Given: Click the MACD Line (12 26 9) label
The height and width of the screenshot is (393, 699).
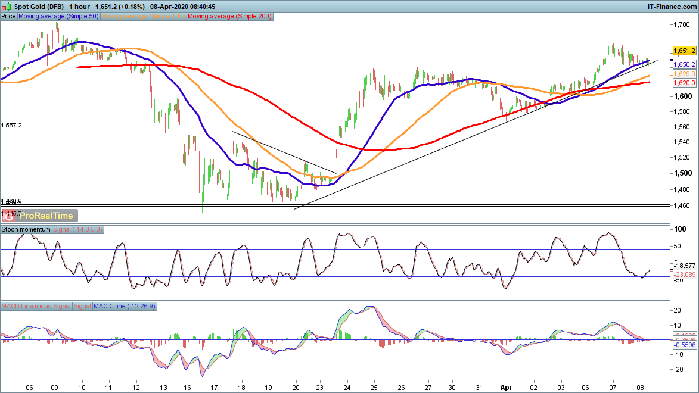Looking at the screenshot, I should coord(125,306).
